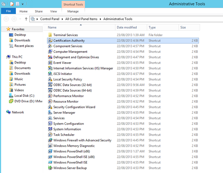Viewport: 223px width, 173px height.
Task: Select the Task Scheduler icon
Action: pyautogui.click(x=50, y=135)
